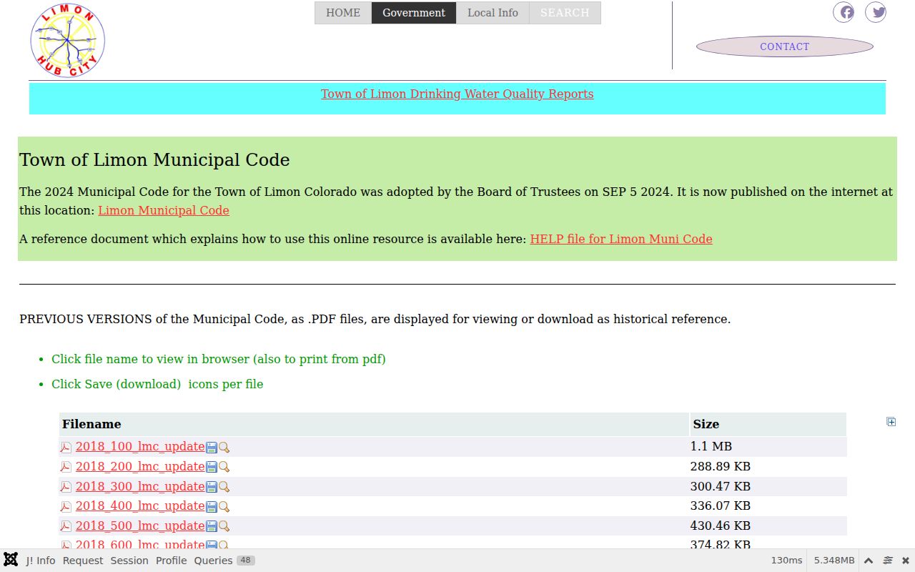This screenshot has width=915, height=572.
Task: Preview 2018_400_lmc_update with magnifier icon
Action: 224,506
